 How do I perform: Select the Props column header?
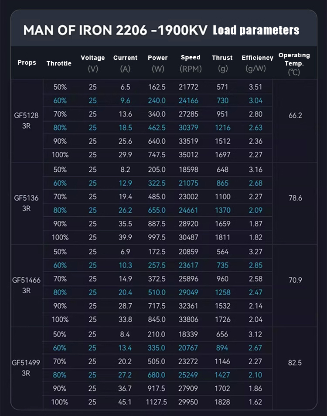tap(27, 63)
